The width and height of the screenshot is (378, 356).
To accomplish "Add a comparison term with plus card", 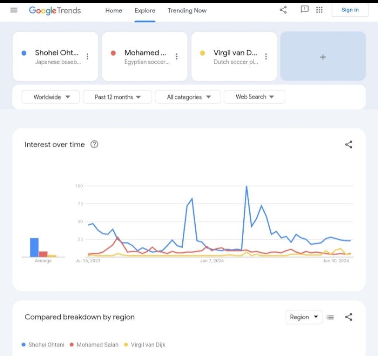I will 323,57.
